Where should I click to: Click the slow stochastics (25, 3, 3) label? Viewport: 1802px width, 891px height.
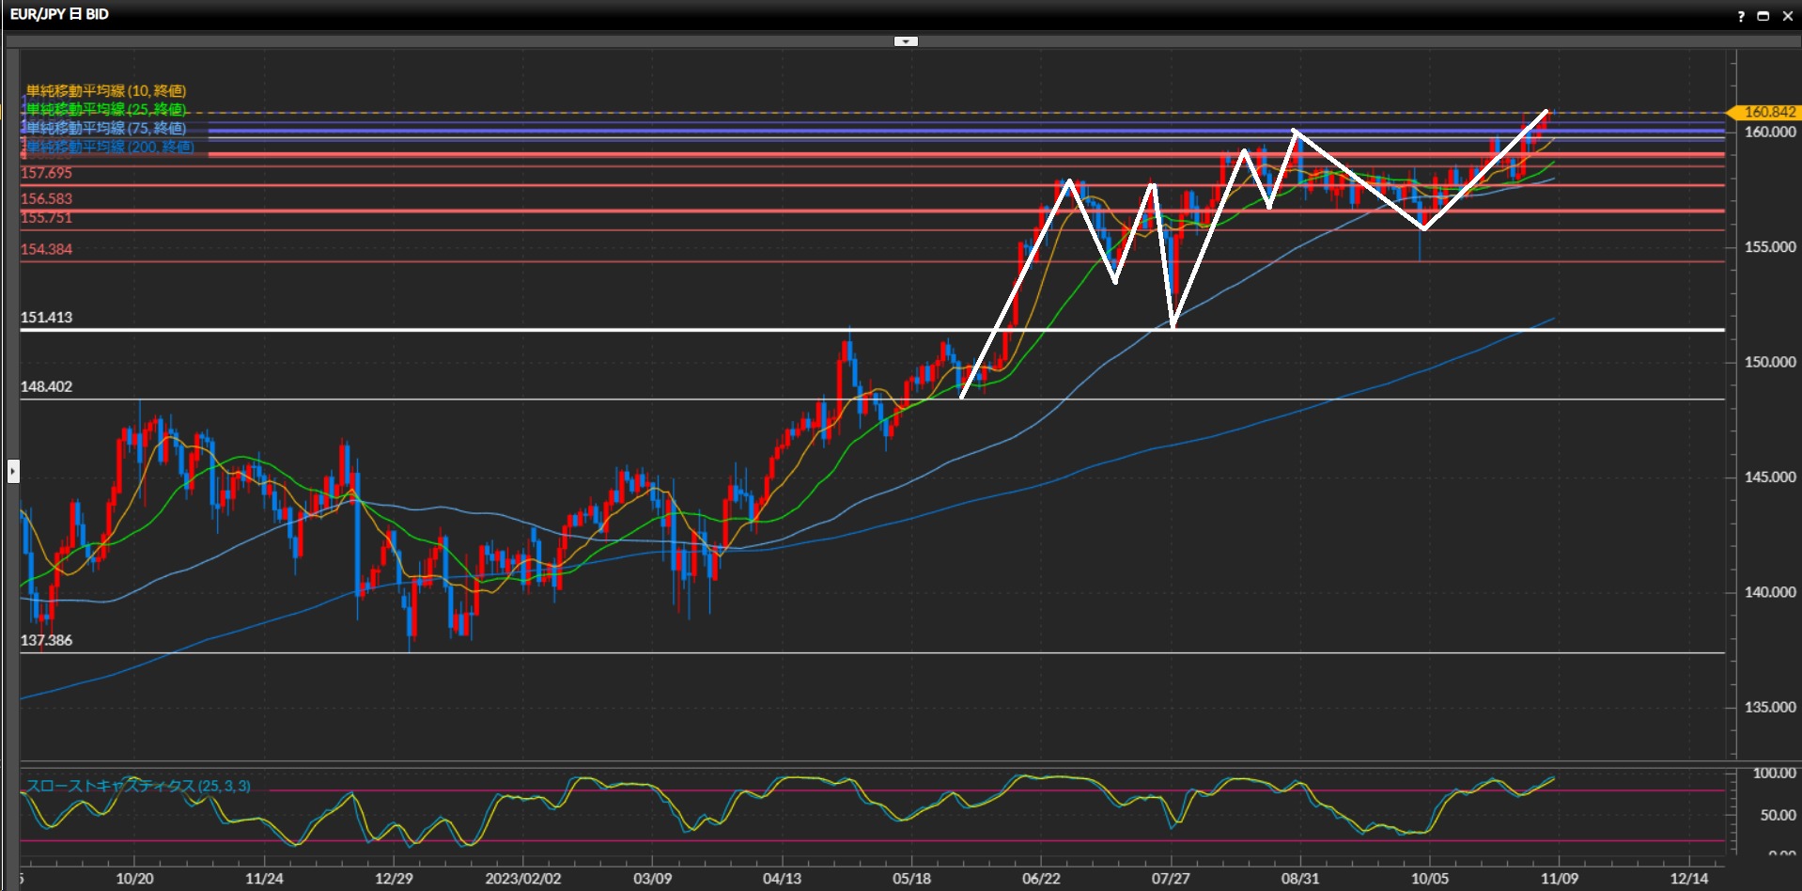[138, 786]
